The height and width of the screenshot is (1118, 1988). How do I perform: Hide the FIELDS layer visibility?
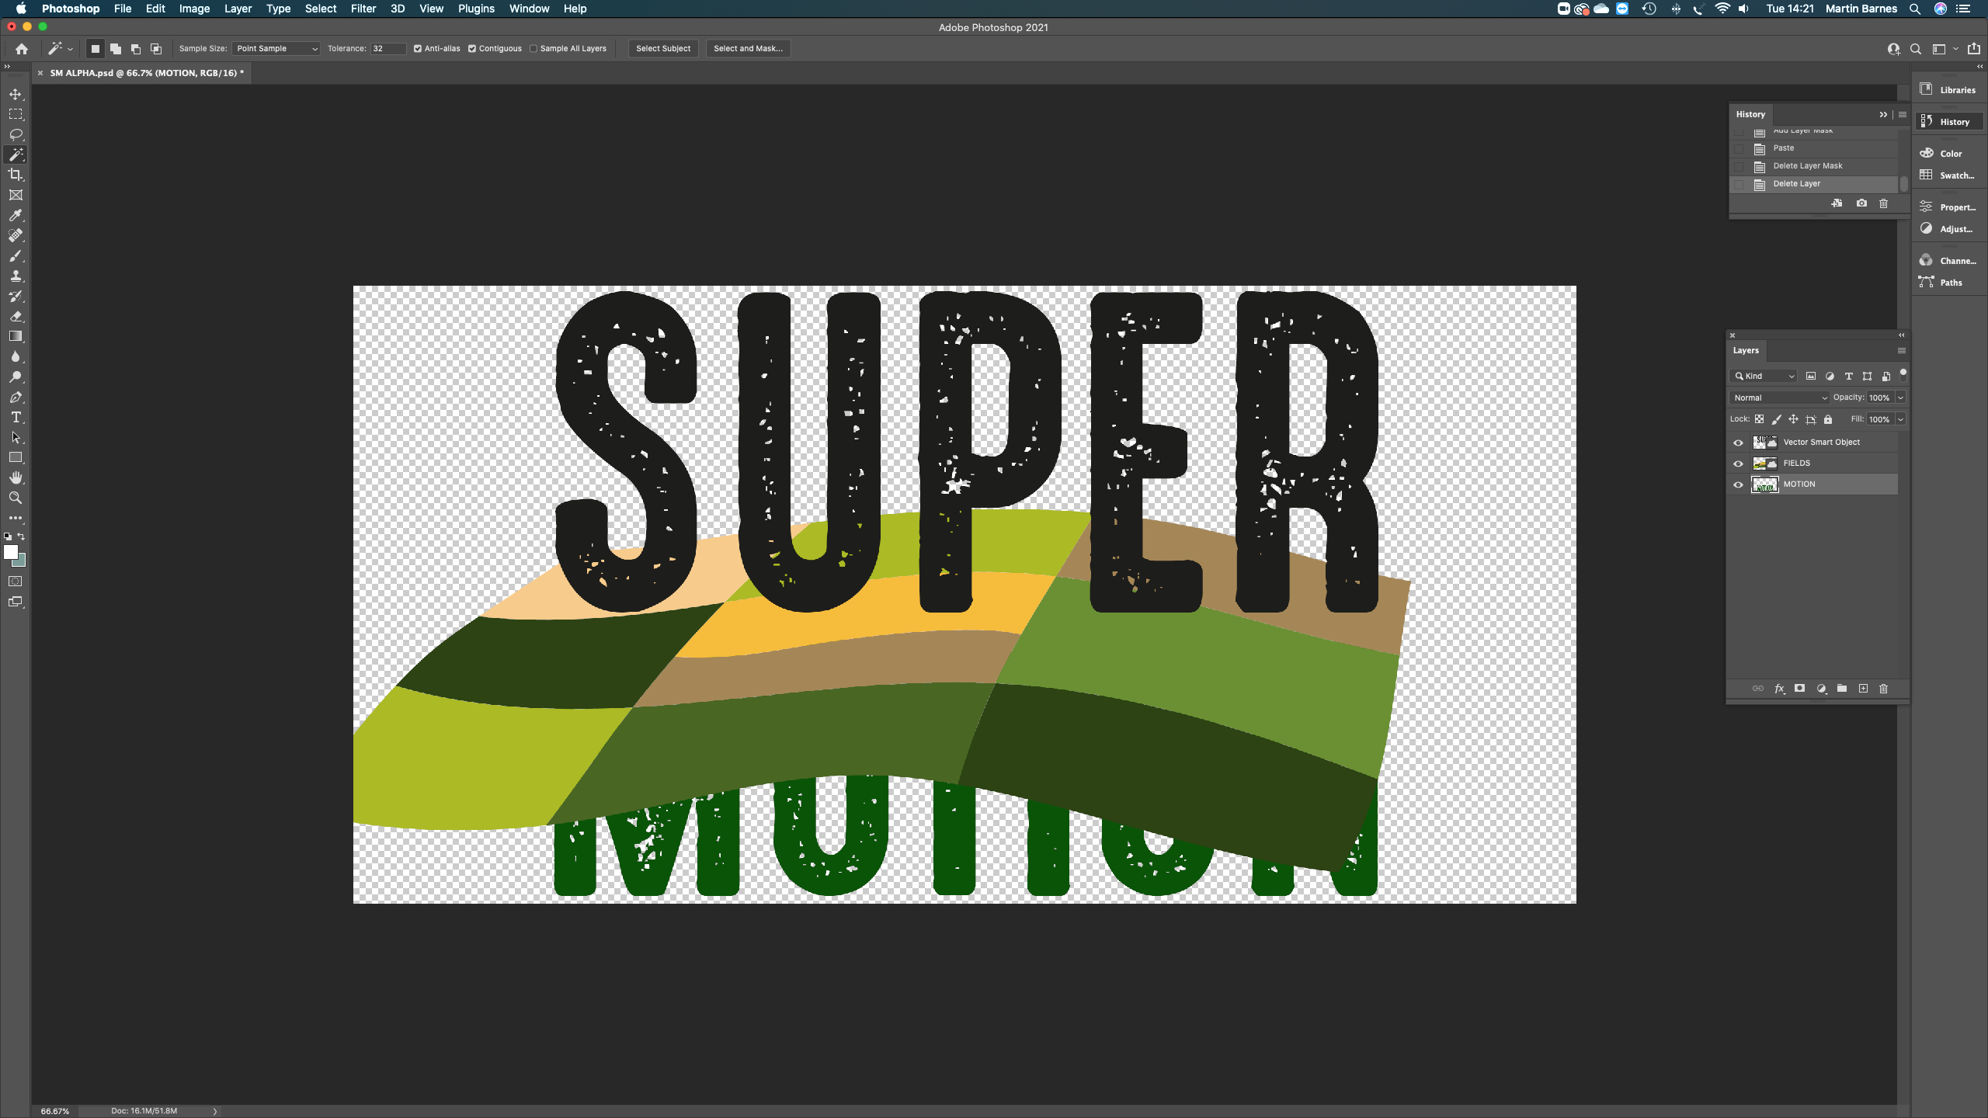(1738, 463)
